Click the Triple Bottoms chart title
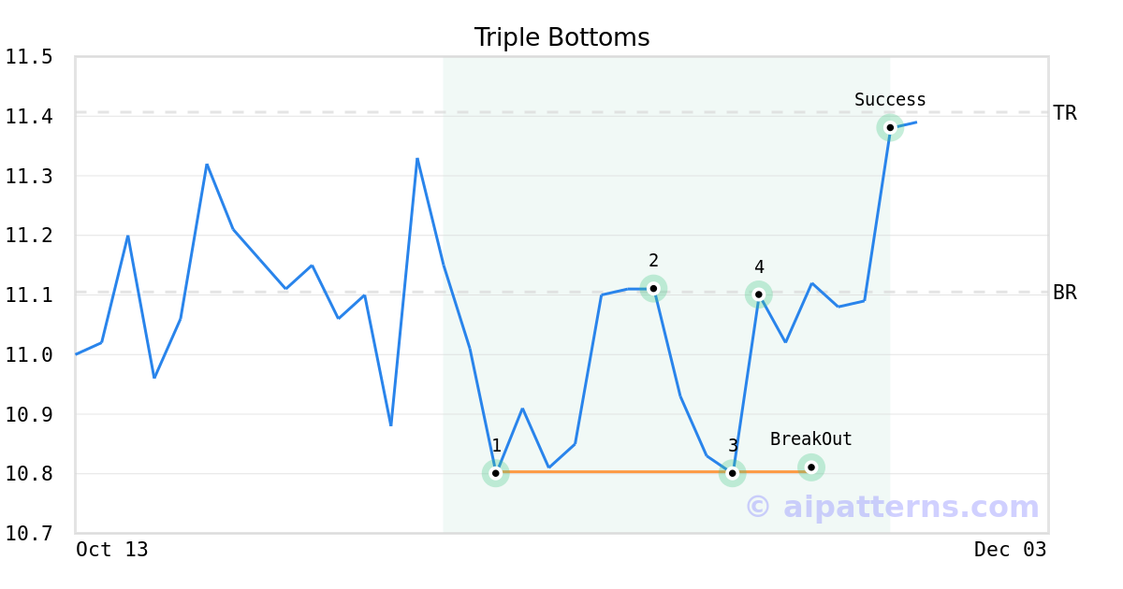This screenshot has height=589, width=1123. pos(561,37)
